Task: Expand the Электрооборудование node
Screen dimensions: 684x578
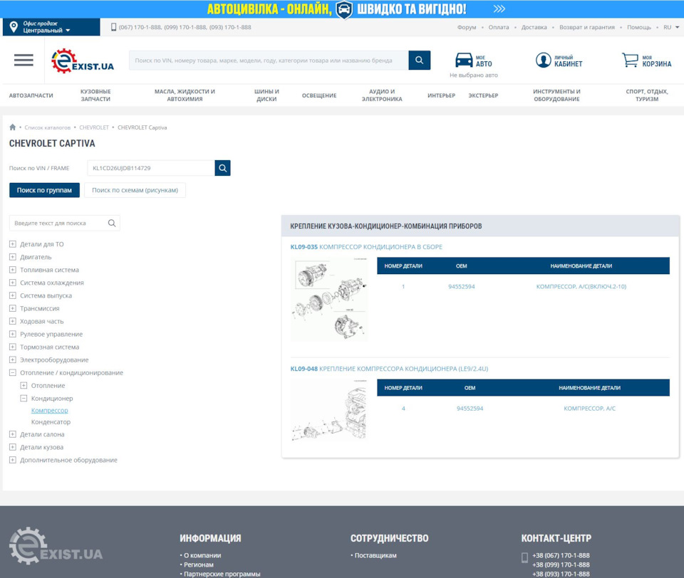Action: point(13,359)
